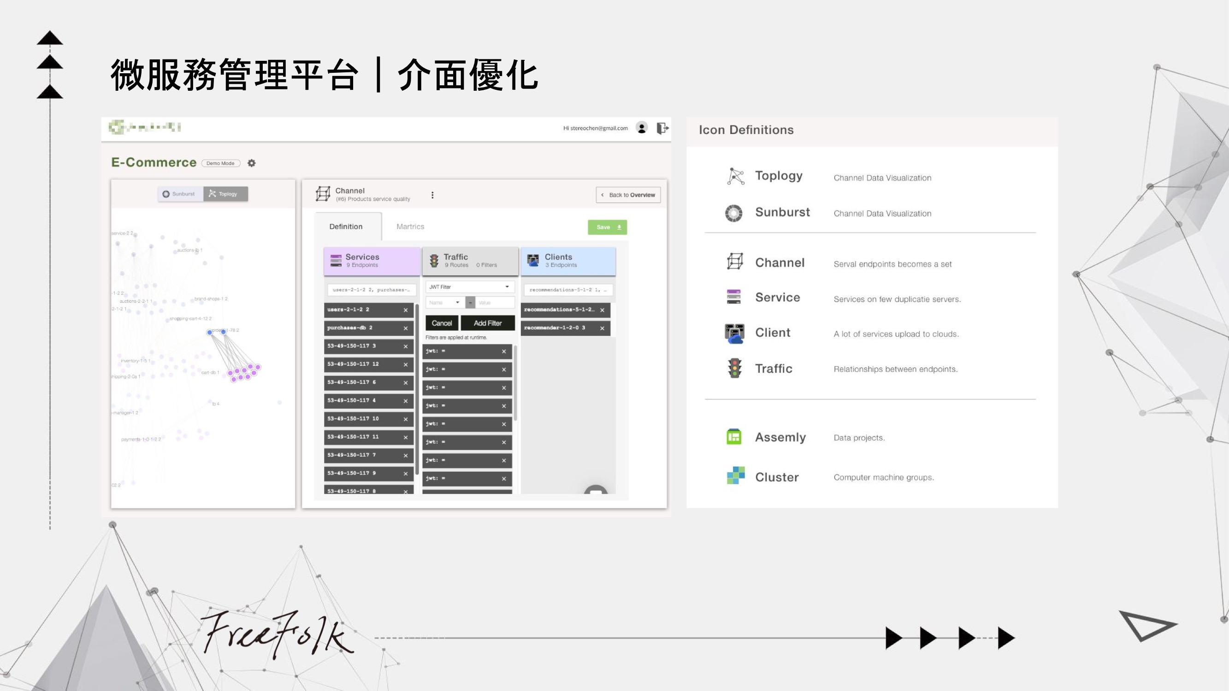Screen dimensions: 1229x691
Task: Click the Add Filter button
Action: [x=488, y=323]
